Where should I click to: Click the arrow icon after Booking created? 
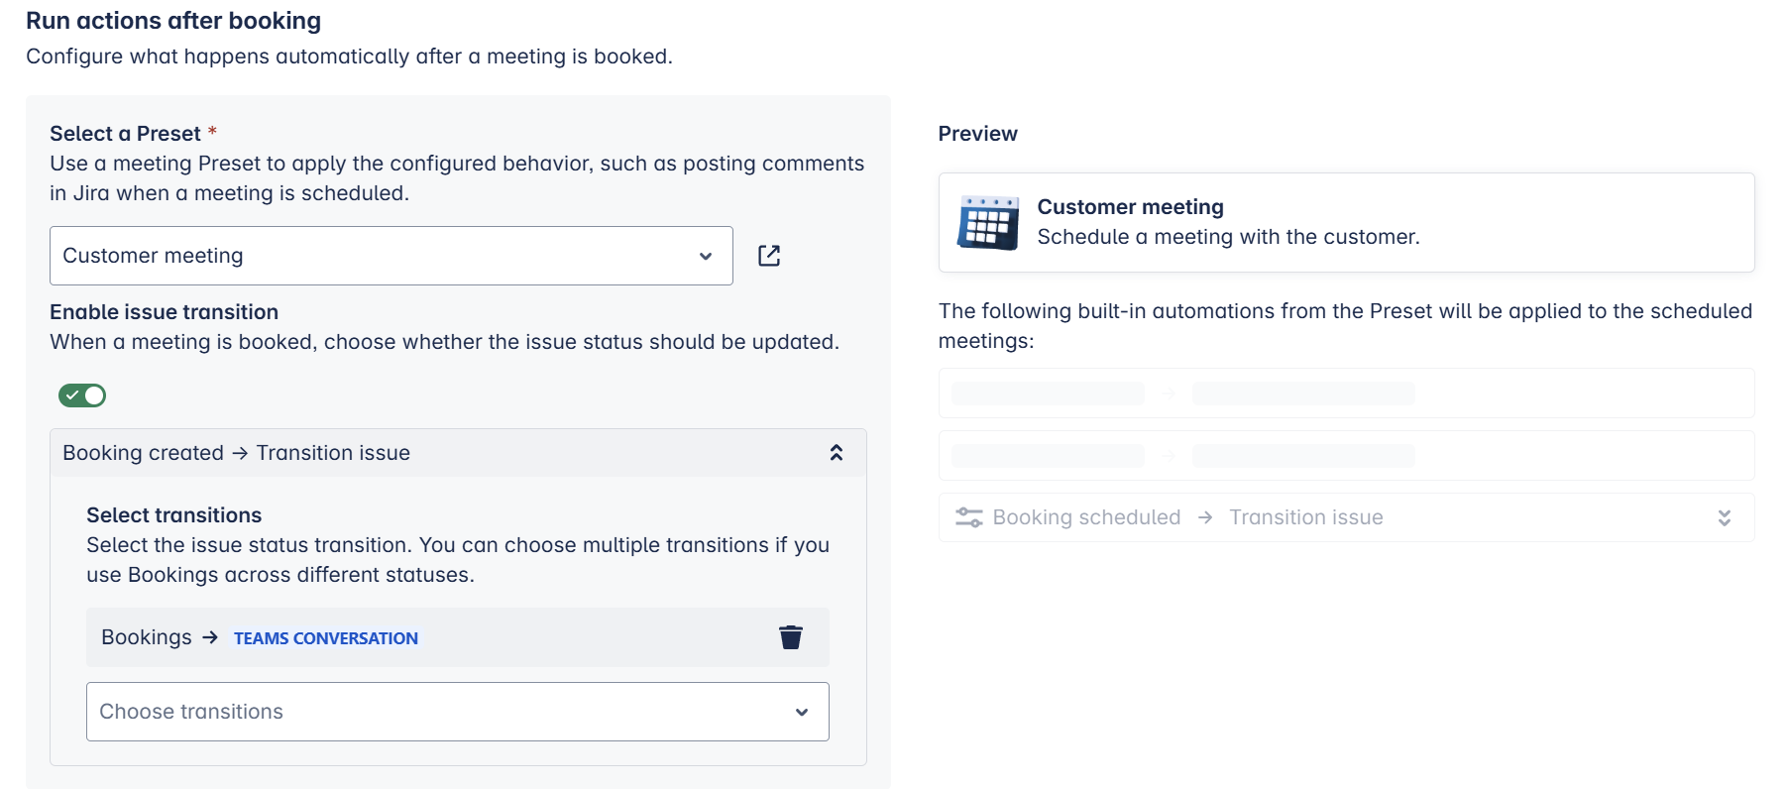[x=240, y=453]
